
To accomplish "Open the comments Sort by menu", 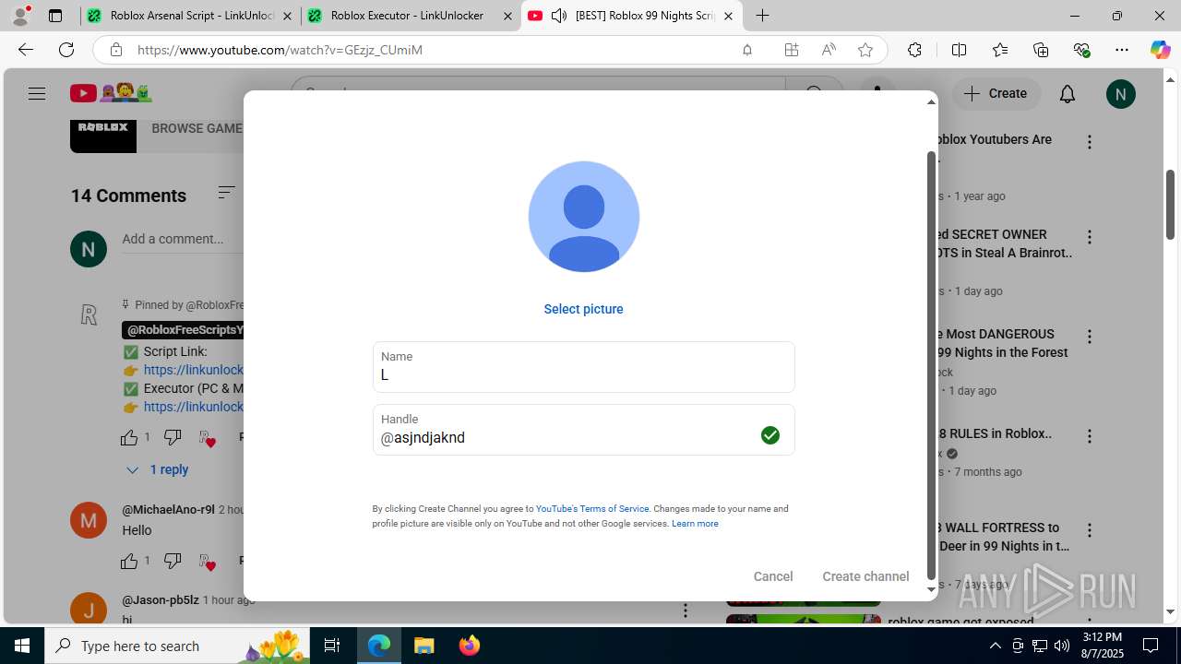I will click(x=226, y=192).
